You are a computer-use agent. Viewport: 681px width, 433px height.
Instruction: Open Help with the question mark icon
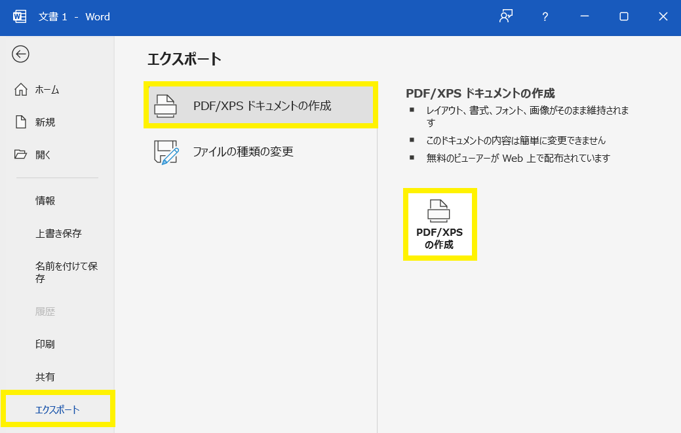pos(545,17)
